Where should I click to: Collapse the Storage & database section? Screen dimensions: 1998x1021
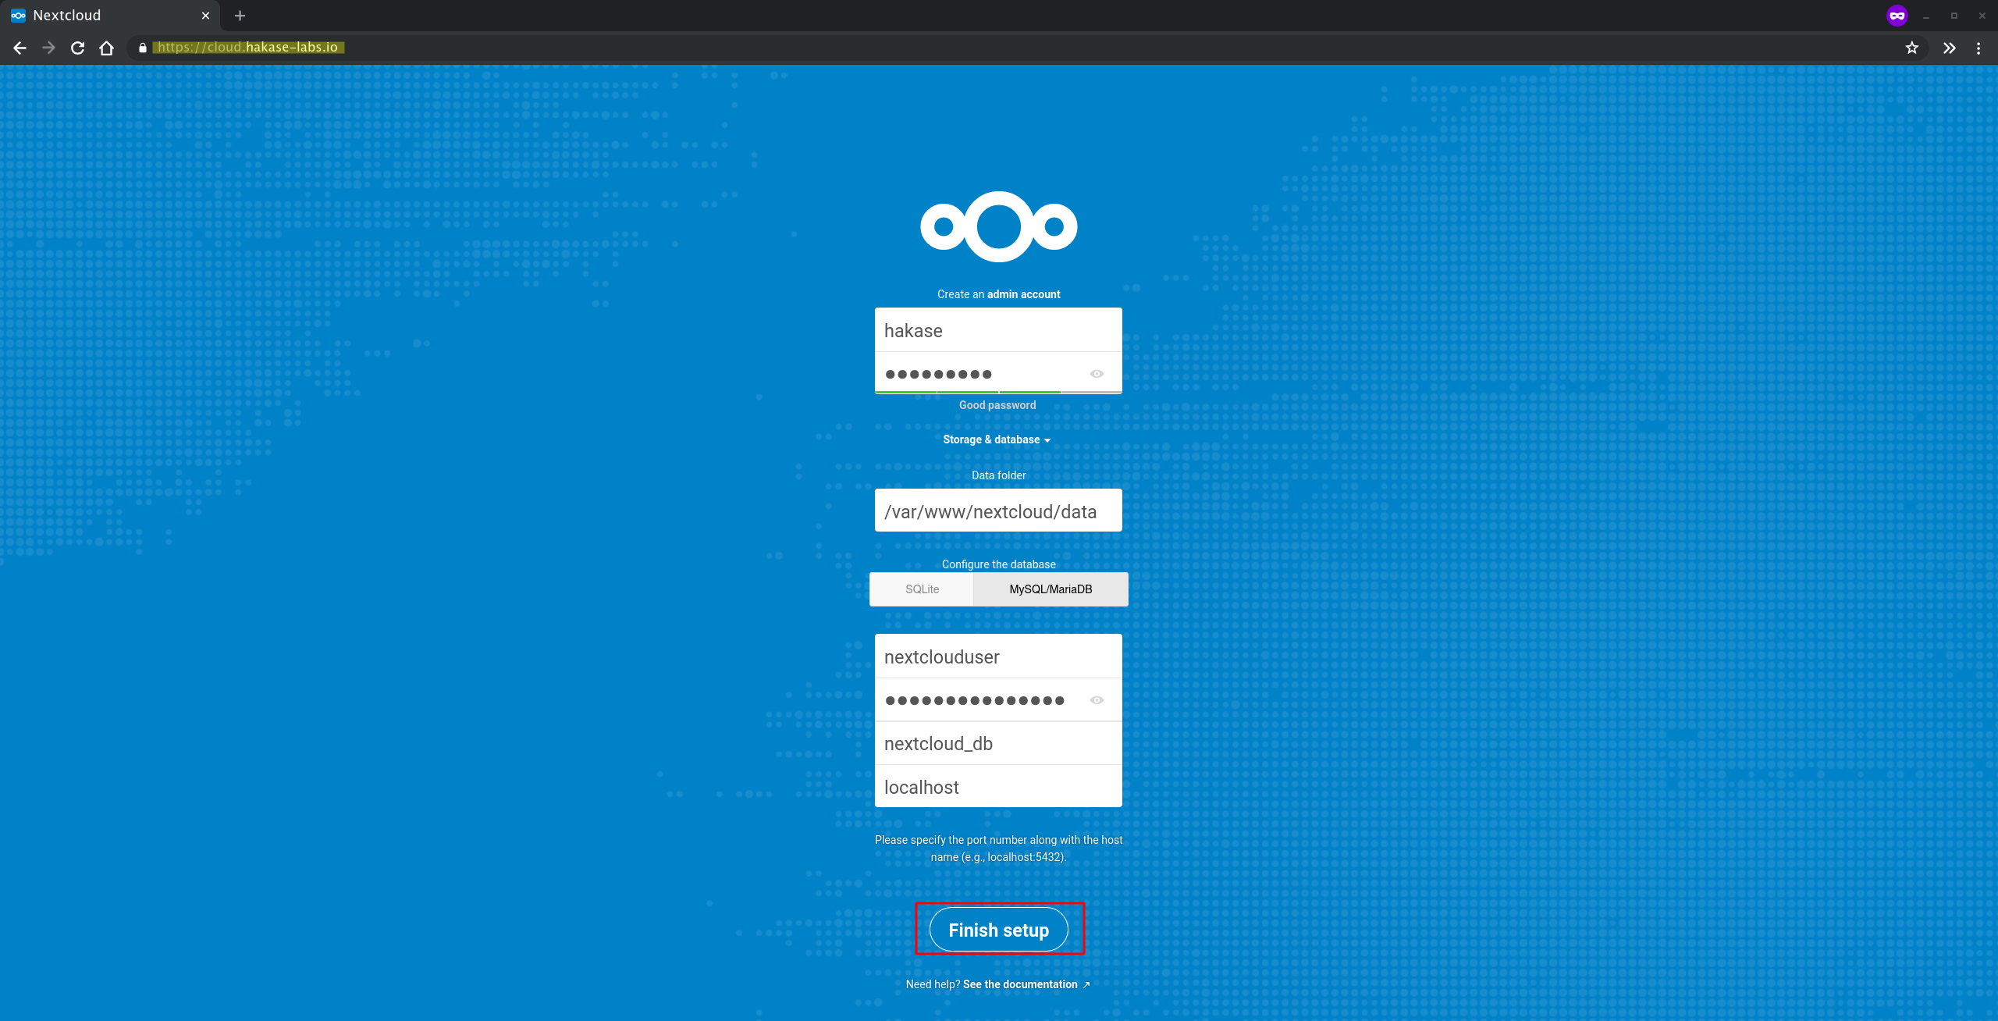pos(997,439)
